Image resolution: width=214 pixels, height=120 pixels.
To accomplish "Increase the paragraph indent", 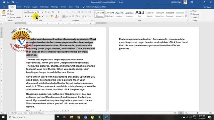I will [82, 12].
